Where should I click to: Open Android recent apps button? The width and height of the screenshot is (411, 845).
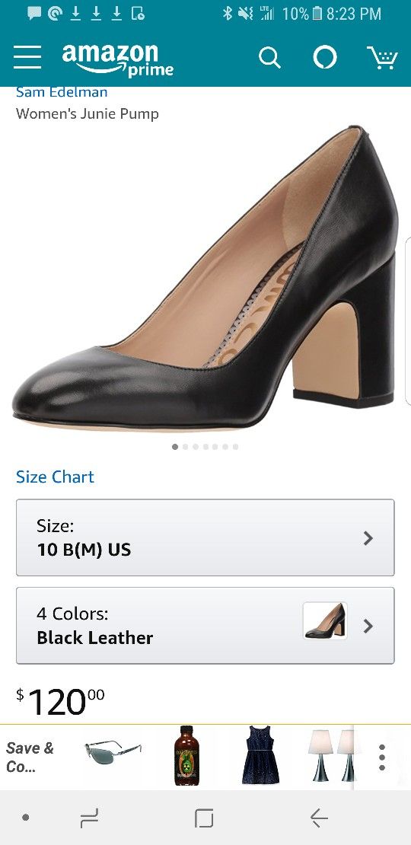point(89,818)
